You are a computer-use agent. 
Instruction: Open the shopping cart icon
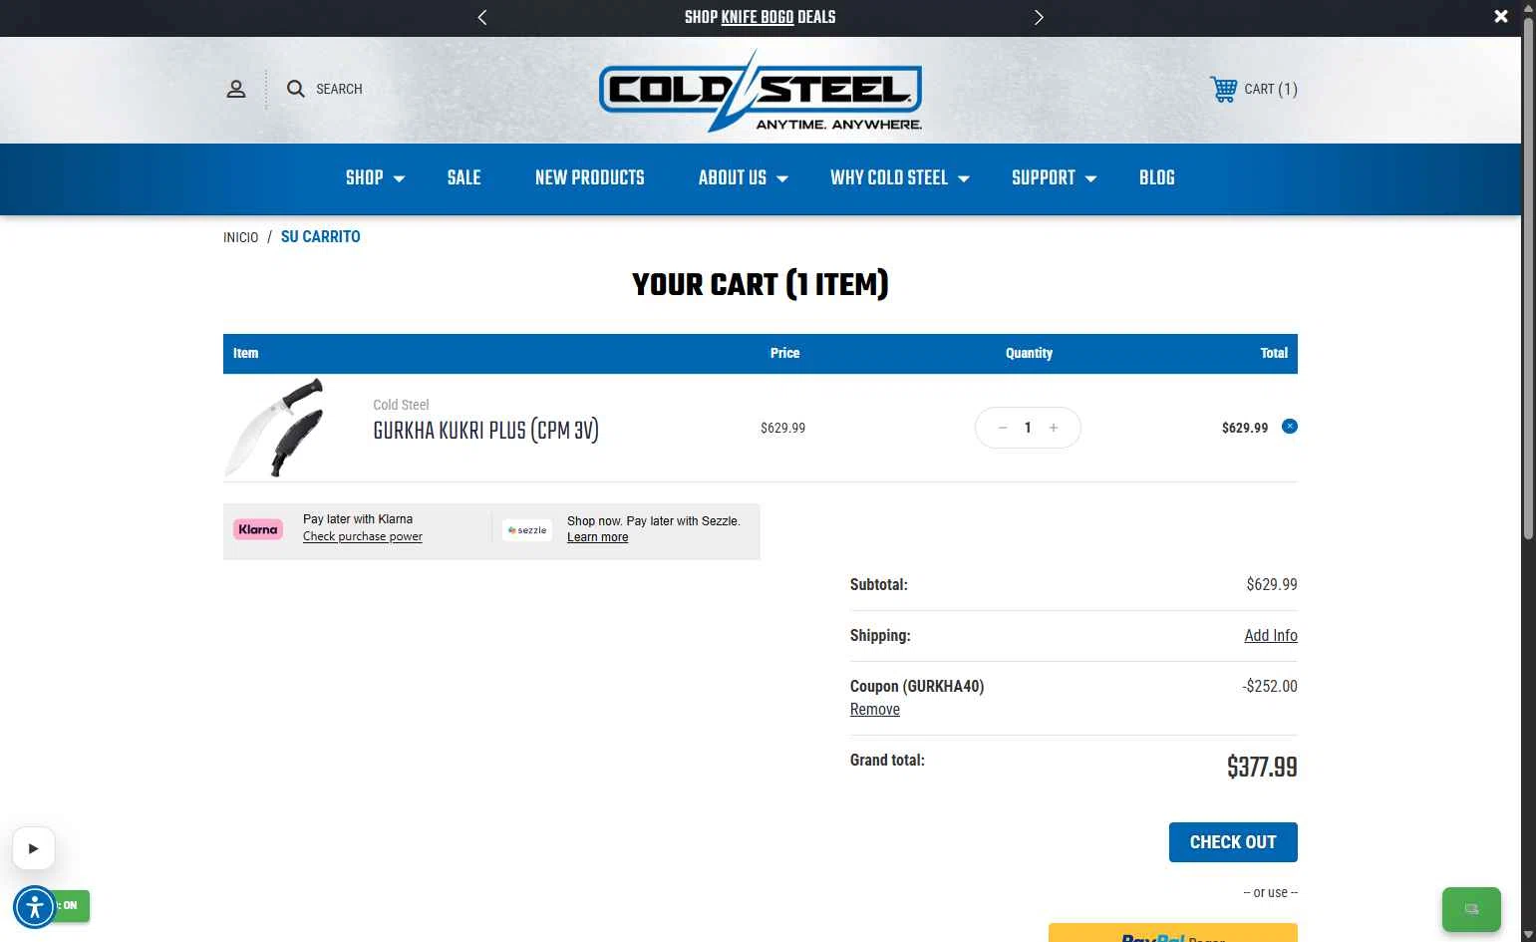tap(1224, 89)
